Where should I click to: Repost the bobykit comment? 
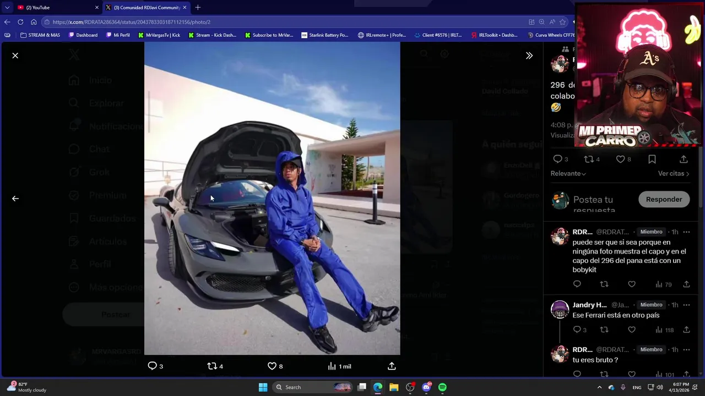pyautogui.click(x=604, y=284)
